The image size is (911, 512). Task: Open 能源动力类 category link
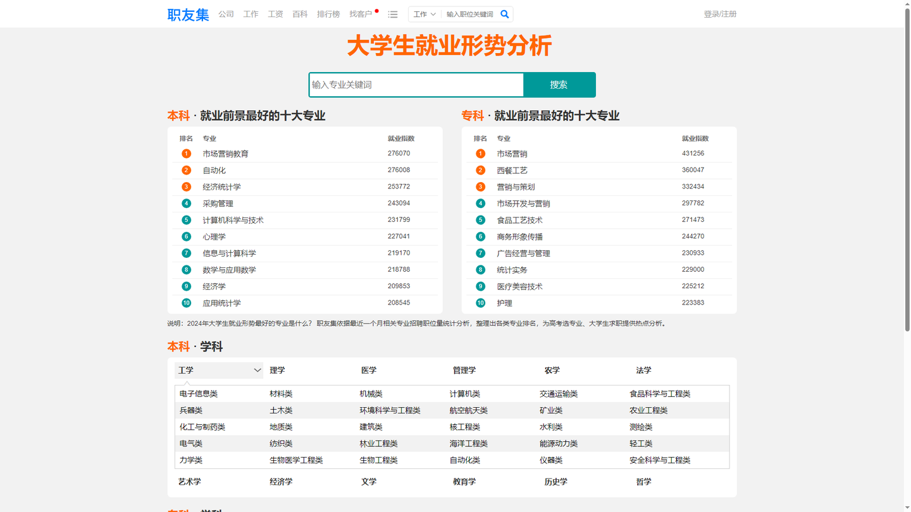tap(559, 444)
